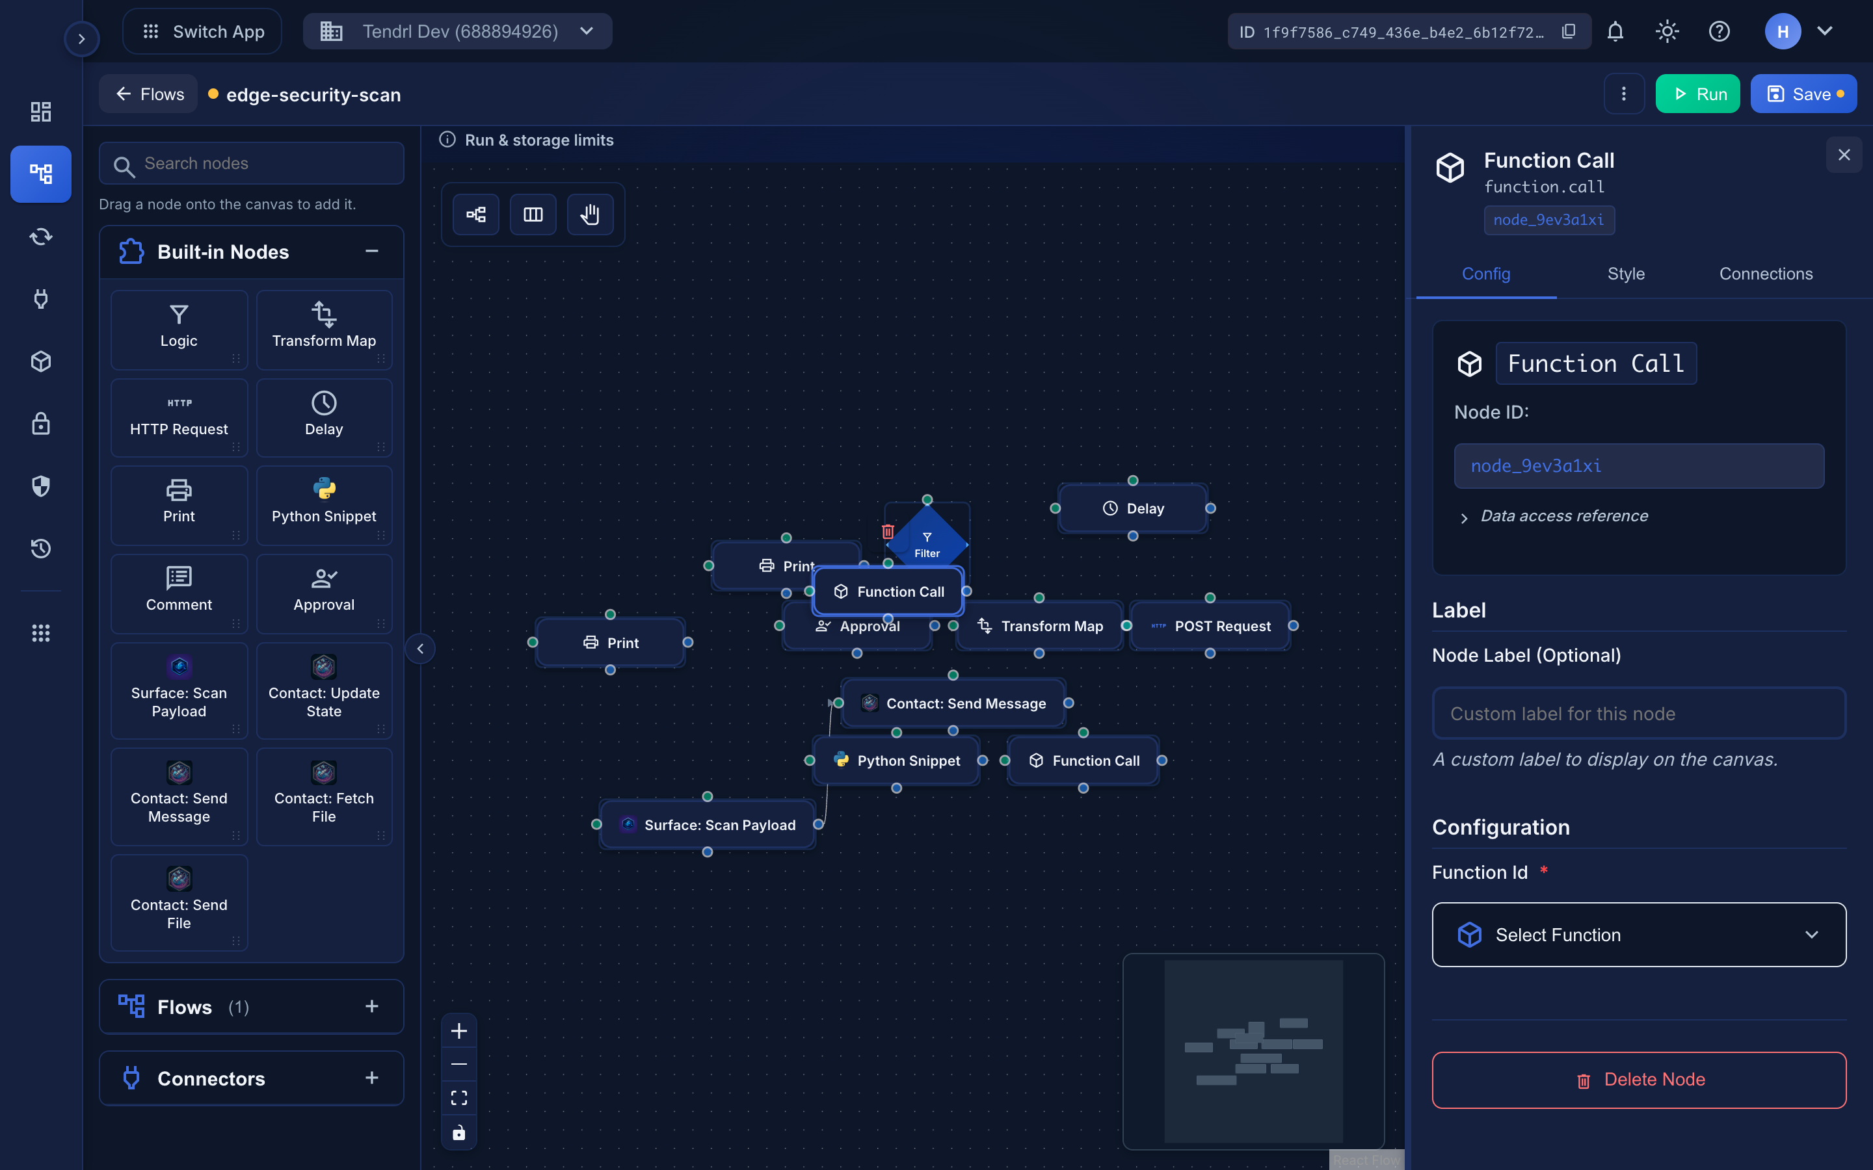1873x1170 pixels.
Task: Save the flow
Action: (1803, 94)
